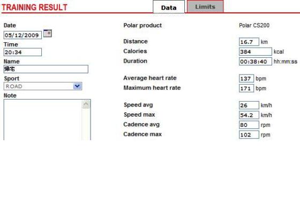Select the Maximum heart rate field
Image resolution: width=300 pixels, height=198 pixels.
click(246, 88)
